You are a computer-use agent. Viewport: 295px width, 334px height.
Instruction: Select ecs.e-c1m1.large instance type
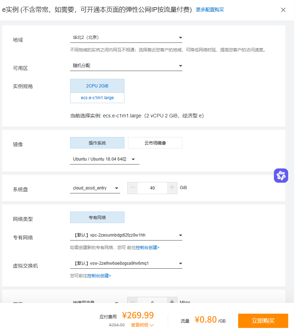pos(97,98)
